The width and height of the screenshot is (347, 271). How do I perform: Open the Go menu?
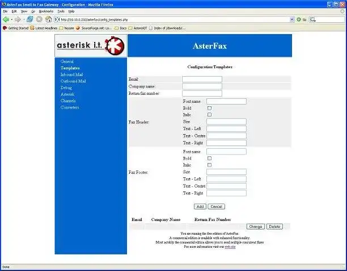[x=33, y=11]
